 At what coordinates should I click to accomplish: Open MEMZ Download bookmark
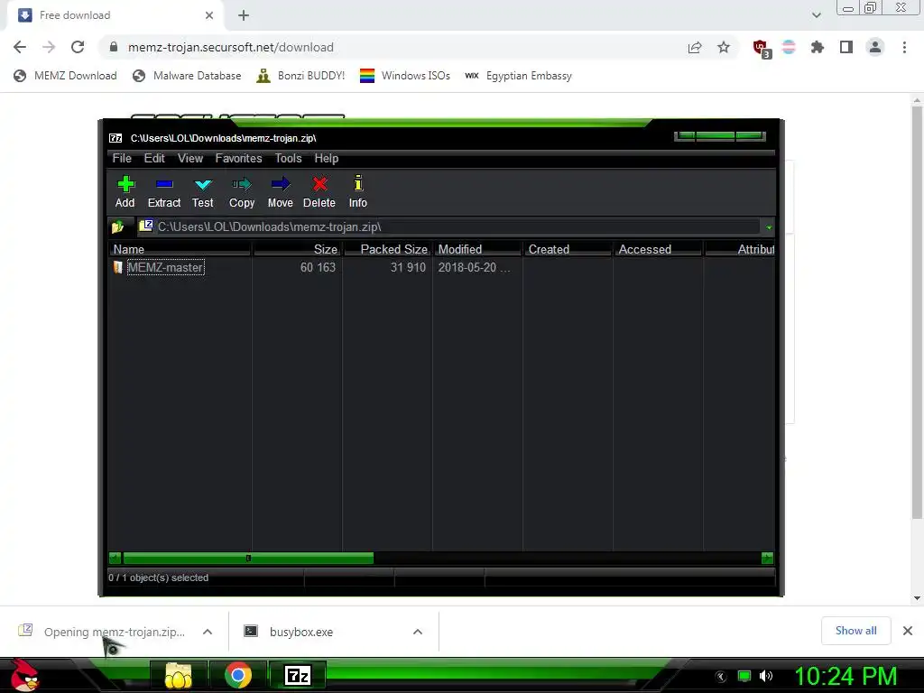[x=65, y=76]
